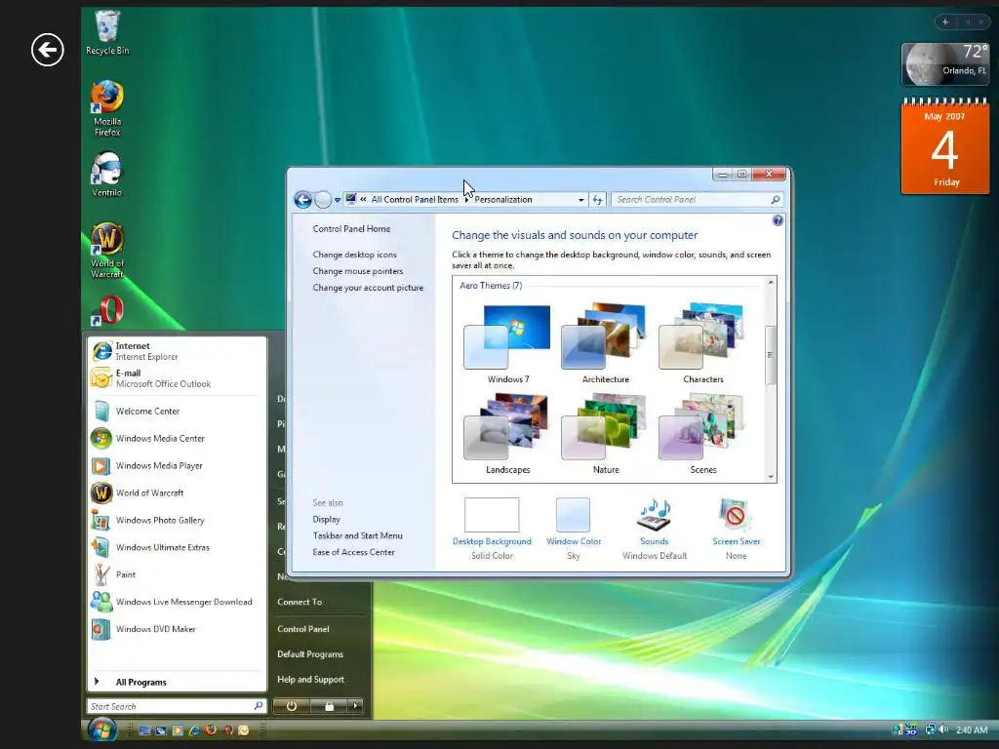This screenshot has width=999, height=749.
Task: Open Desktop Background settings
Action: [x=492, y=528]
